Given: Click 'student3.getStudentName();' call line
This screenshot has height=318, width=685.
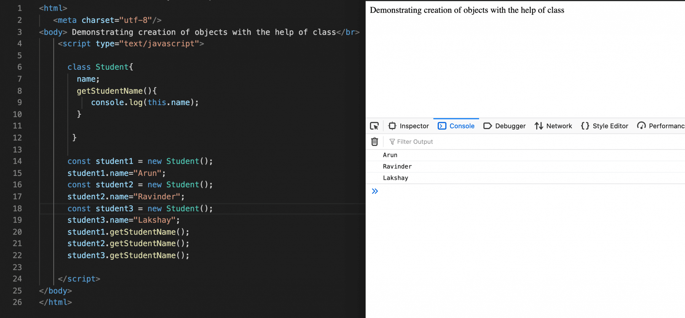Looking at the screenshot, I should pos(128,255).
